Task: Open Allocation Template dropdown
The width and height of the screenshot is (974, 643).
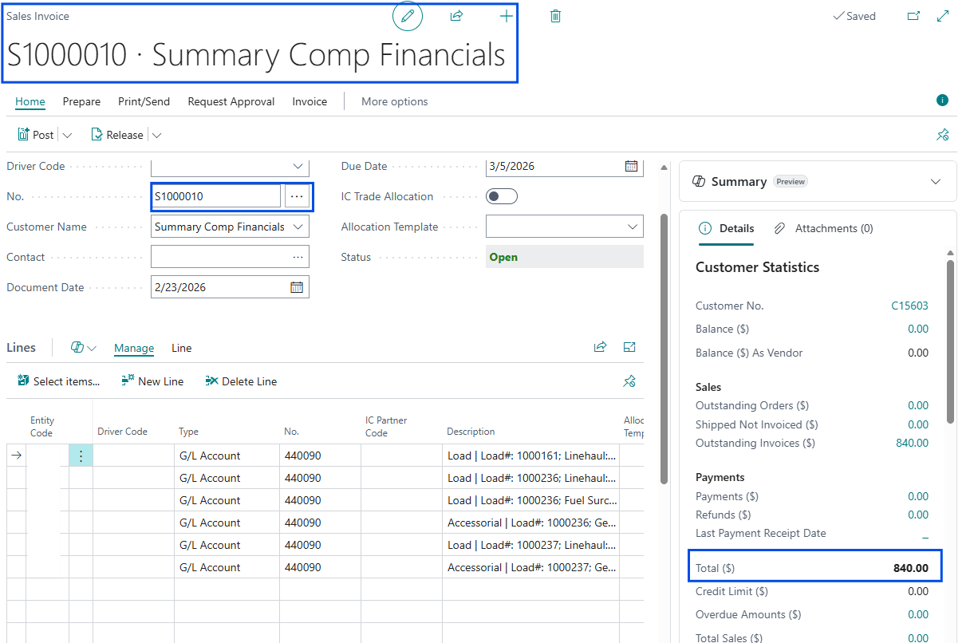Action: (633, 227)
